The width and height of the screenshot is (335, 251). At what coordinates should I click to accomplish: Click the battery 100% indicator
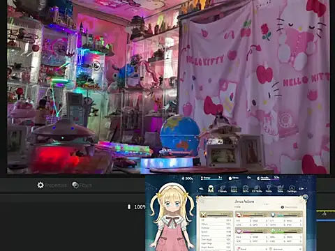click(x=136, y=206)
